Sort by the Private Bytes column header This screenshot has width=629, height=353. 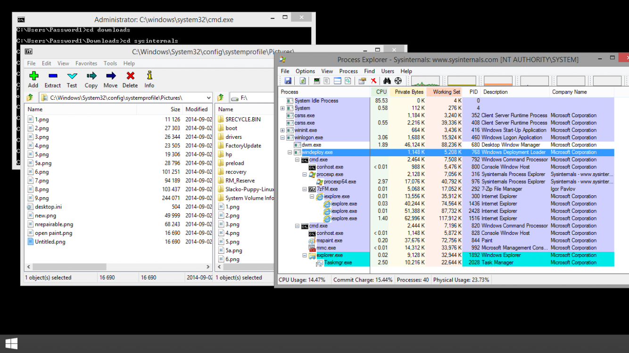408,92
